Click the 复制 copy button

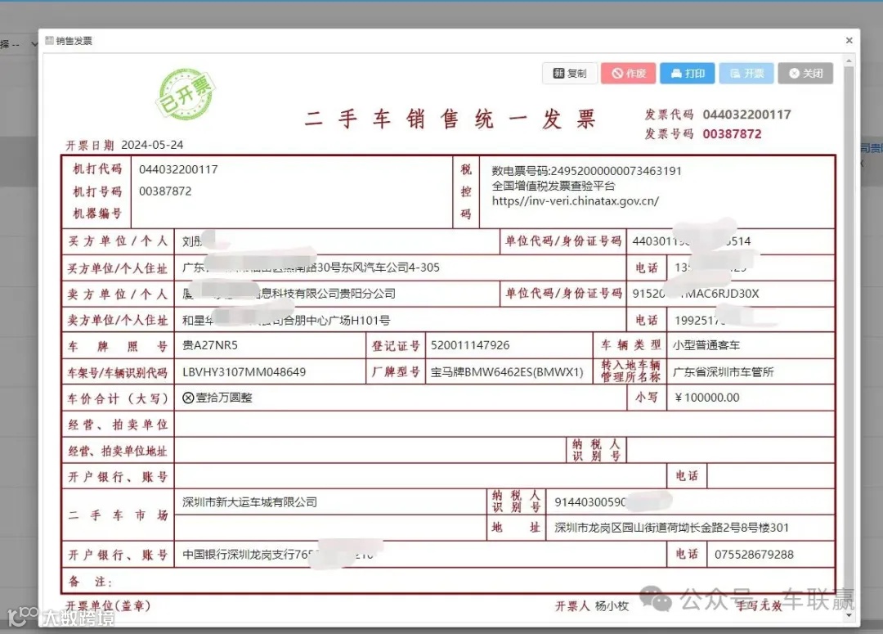coord(570,74)
